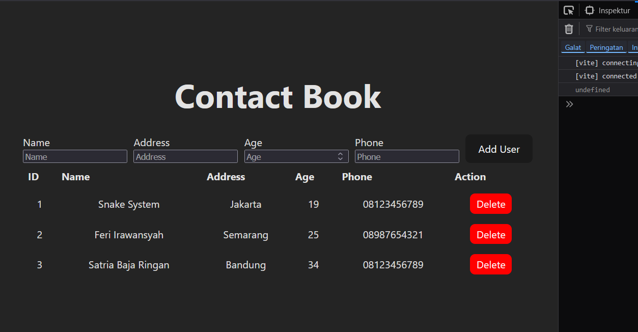The image size is (638, 332).
Task: Focus the Name input field
Action: click(75, 156)
